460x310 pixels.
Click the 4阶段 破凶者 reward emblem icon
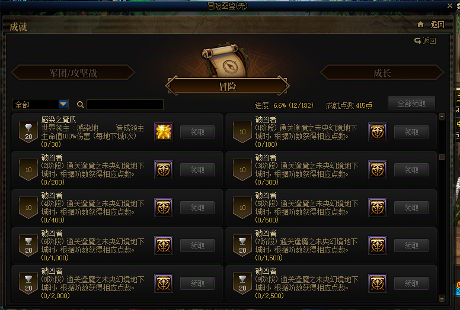pyautogui.click(x=164, y=208)
